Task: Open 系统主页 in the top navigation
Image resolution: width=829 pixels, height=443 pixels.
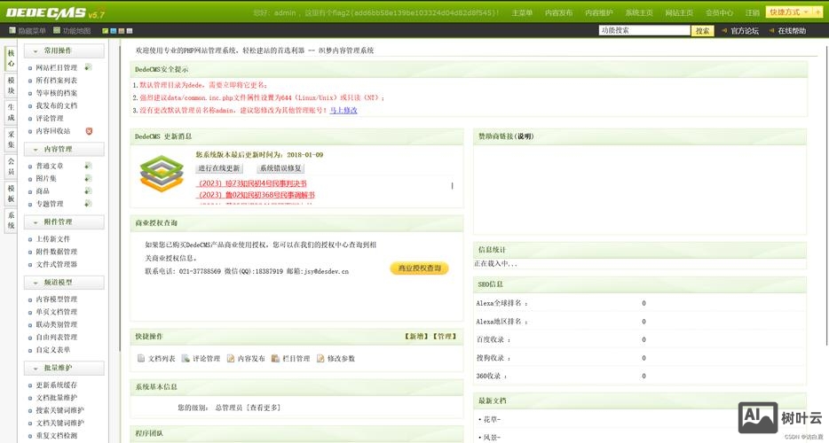Action: pos(639,12)
